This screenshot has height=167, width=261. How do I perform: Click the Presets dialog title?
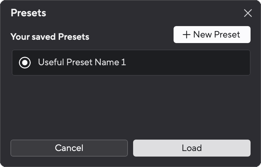28,13
